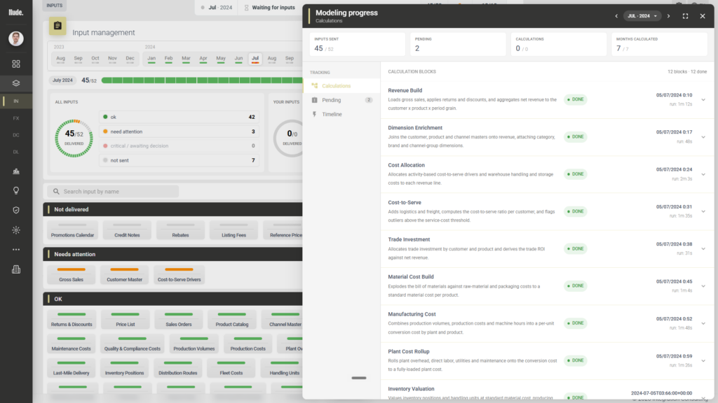Image resolution: width=718 pixels, height=403 pixels.
Task: Click the shield check icon in sidebar
Action: coord(16,210)
